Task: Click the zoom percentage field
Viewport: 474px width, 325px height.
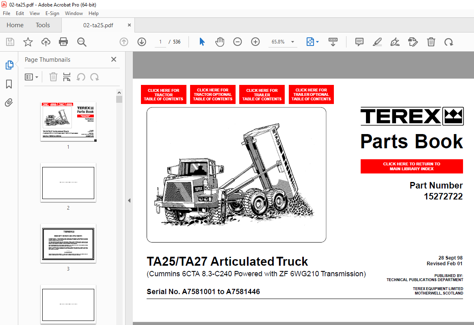Action: tap(278, 42)
